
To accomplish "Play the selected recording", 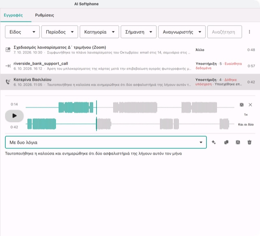I will 15,116.
